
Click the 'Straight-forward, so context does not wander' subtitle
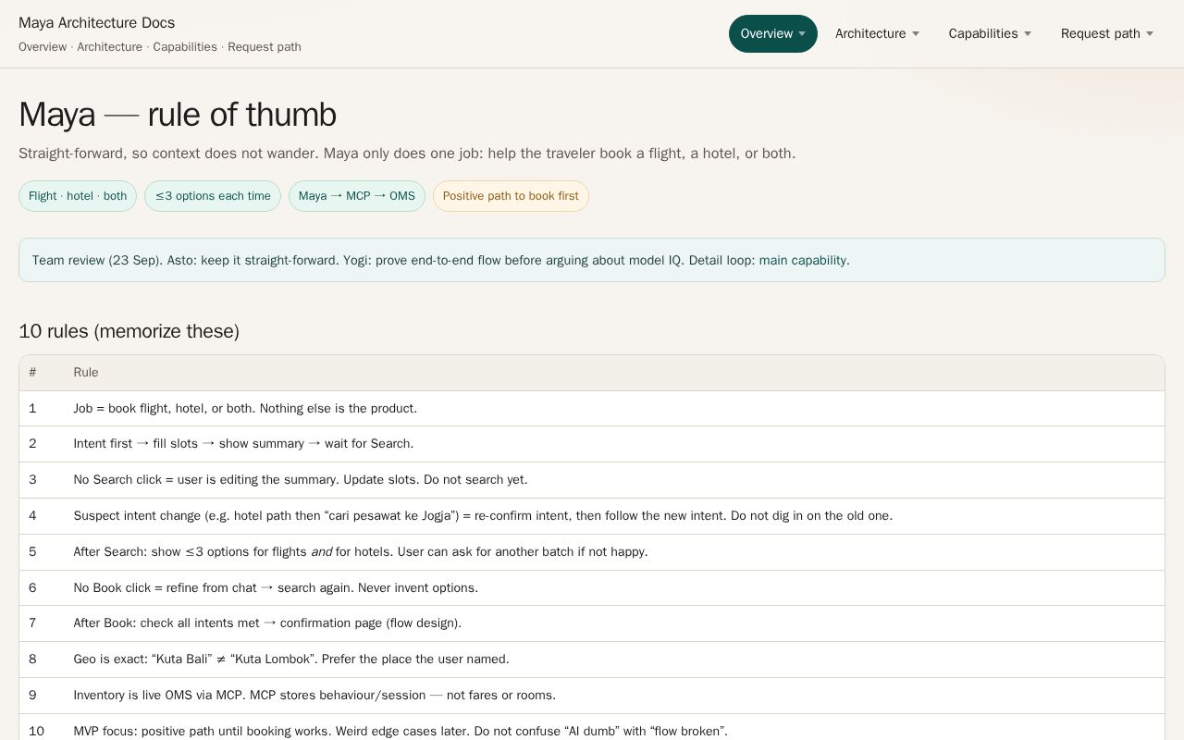[407, 154]
